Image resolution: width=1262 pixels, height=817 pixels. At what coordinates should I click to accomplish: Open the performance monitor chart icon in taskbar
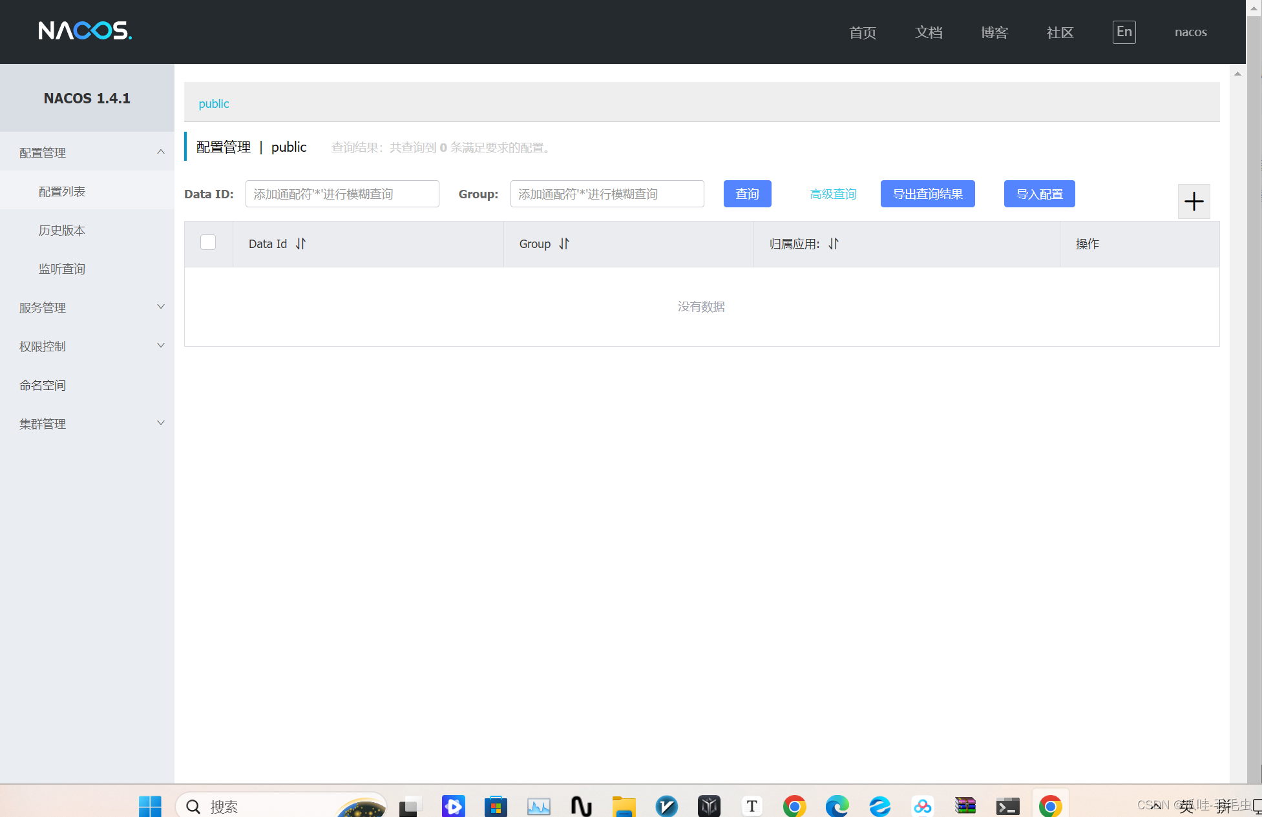[x=538, y=806]
